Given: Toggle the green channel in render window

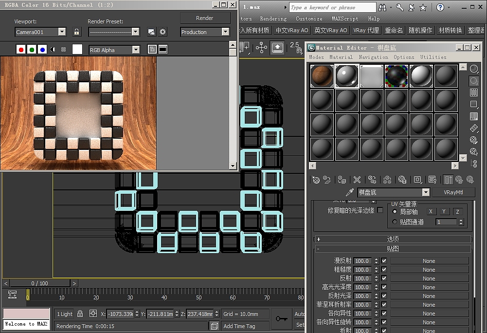Looking at the screenshot, I should coord(31,50).
